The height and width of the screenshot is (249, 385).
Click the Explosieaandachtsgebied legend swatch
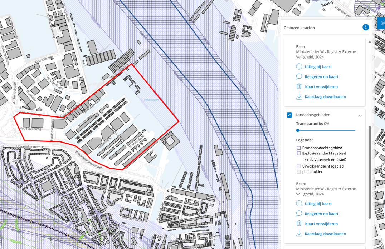pos(298,153)
